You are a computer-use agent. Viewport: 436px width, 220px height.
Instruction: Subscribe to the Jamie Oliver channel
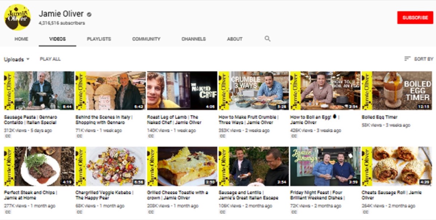click(x=415, y=17)
